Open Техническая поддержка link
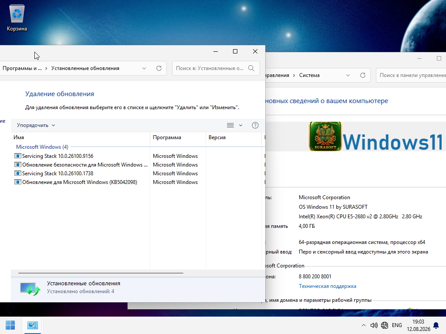This screenshot has height=334, width=446. tap(328, 286)
